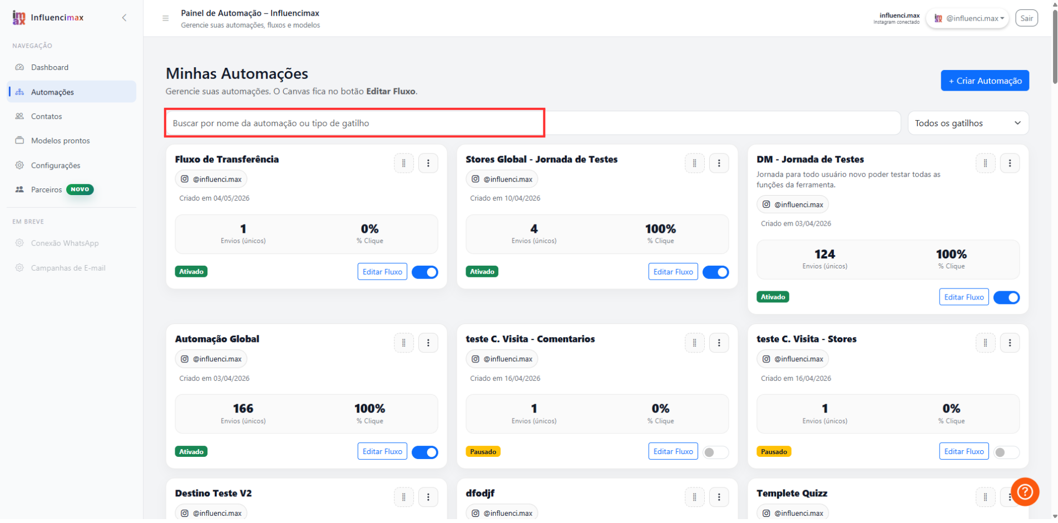This screenshot has width=1058, height=523.
Task: Open the orange help question-mark button
Action: (x=1025, y=492)
